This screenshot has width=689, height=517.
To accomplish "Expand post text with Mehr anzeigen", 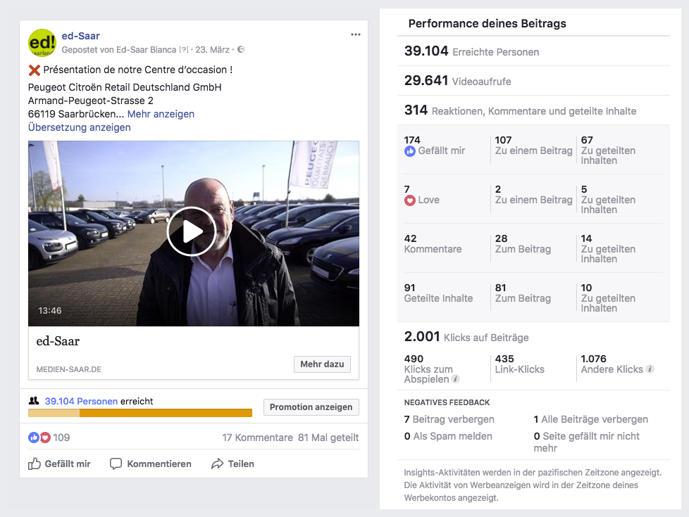I will click(161, 114).
